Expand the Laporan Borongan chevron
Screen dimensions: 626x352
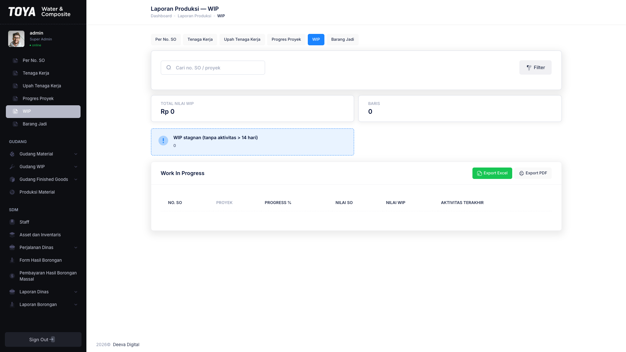pos(76,305)
